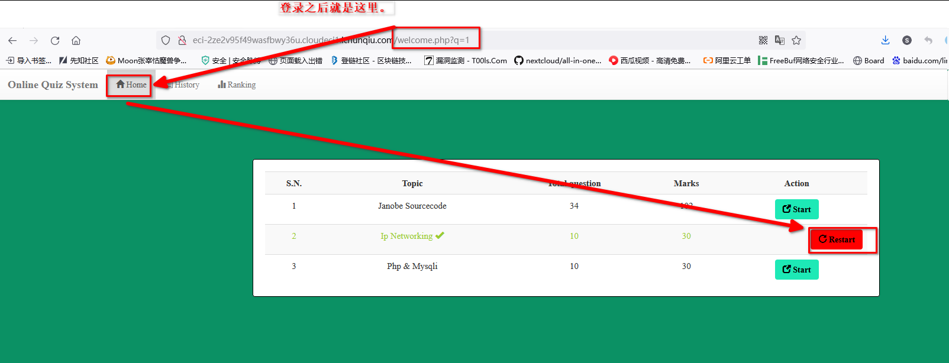The height and width of the screenshot is (363, 949).
Task: Open the History tab
Action: 185,85
